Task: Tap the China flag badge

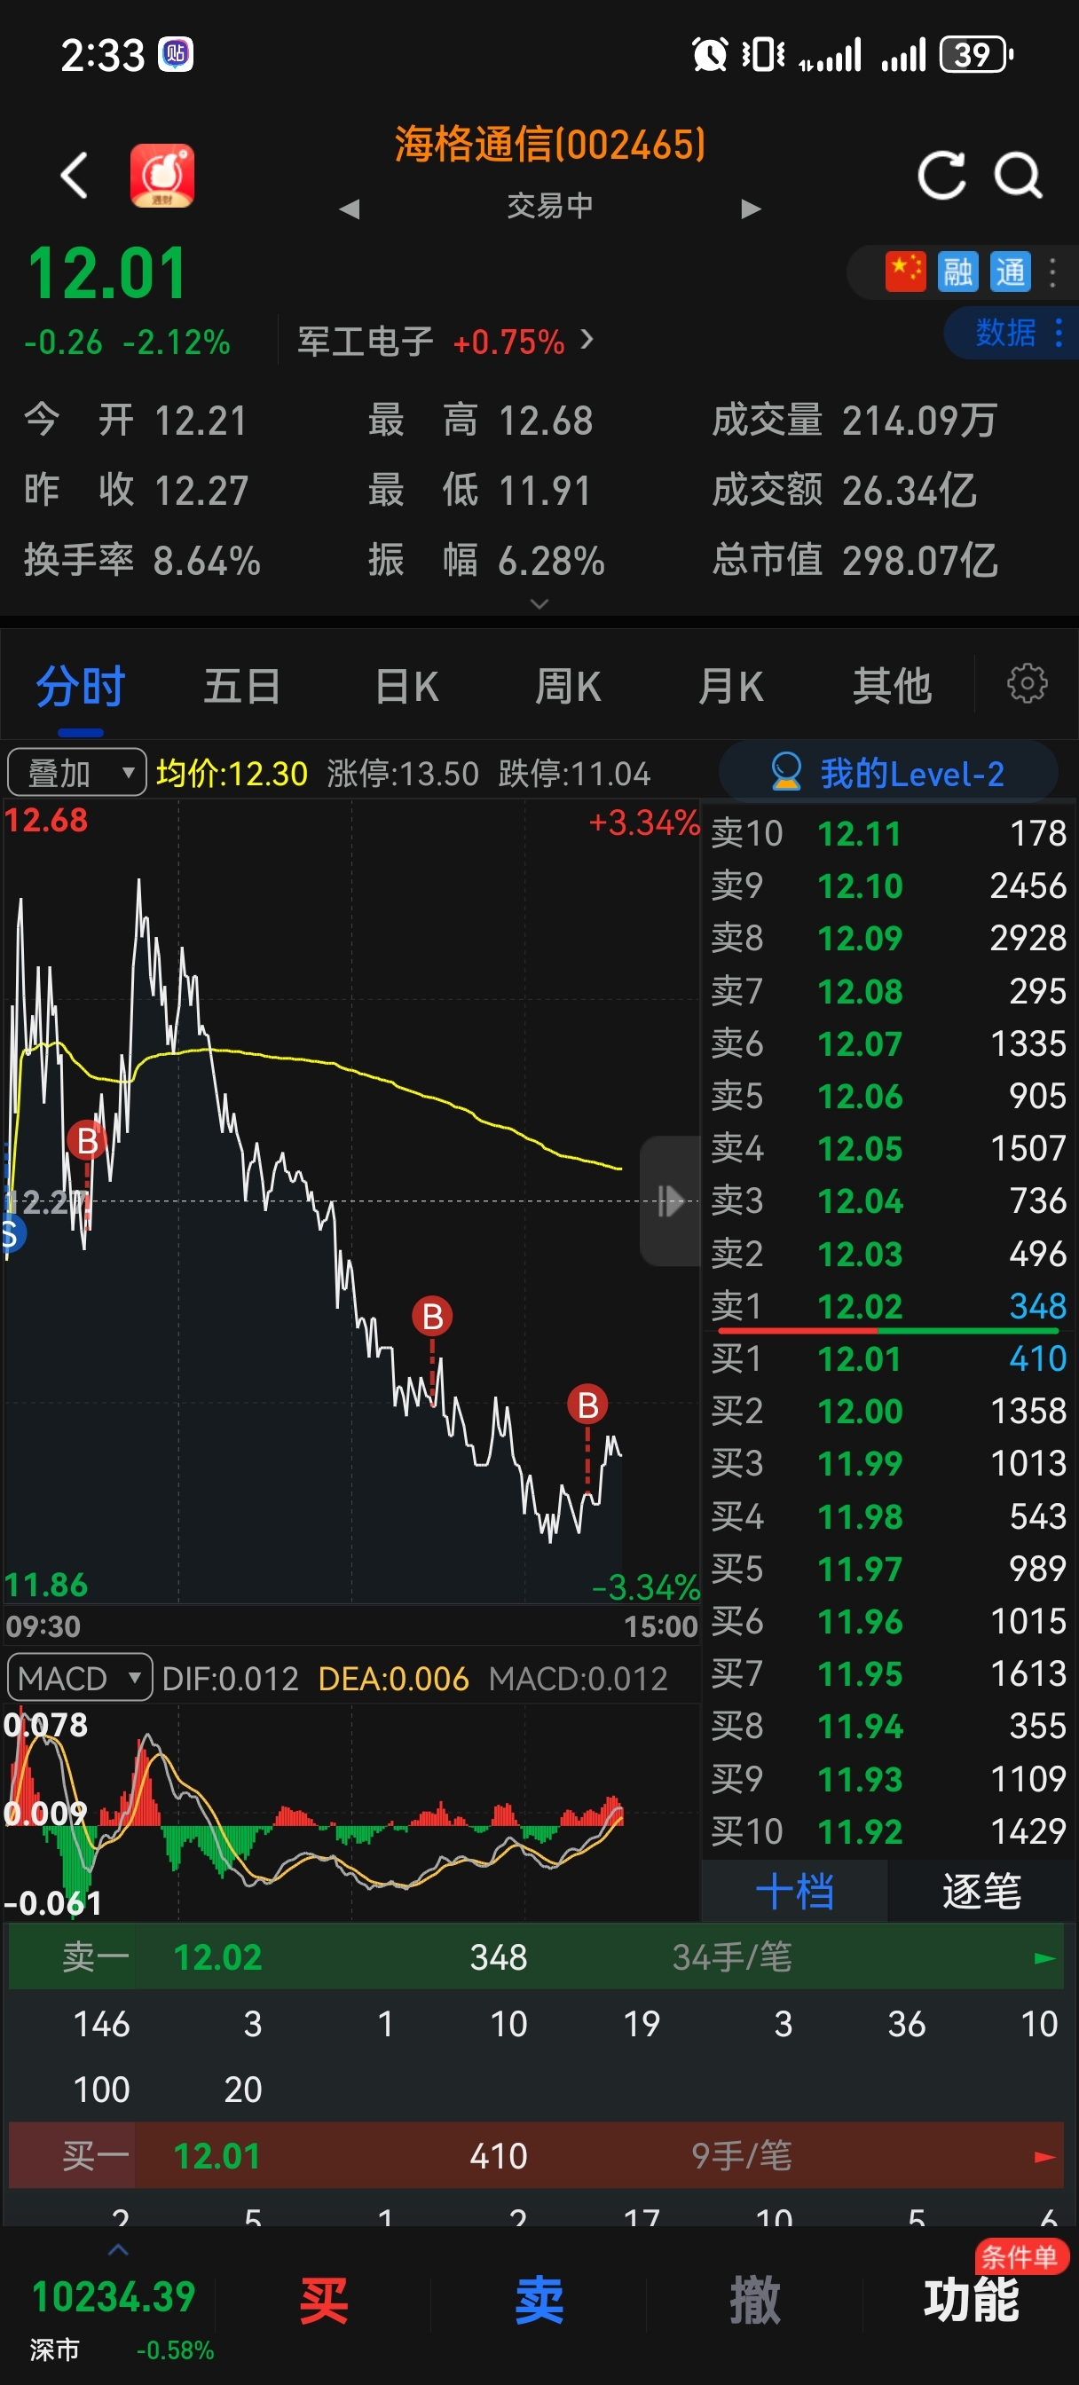Action: [905, 272]
